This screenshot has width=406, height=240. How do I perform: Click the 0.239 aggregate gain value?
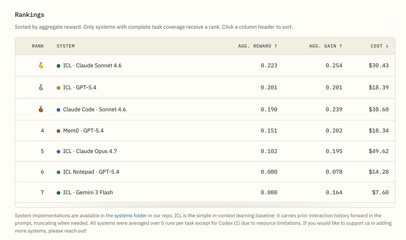[334, 110]
